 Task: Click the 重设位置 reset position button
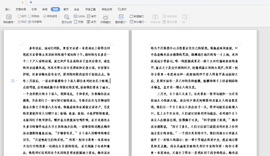coord(170,22)
